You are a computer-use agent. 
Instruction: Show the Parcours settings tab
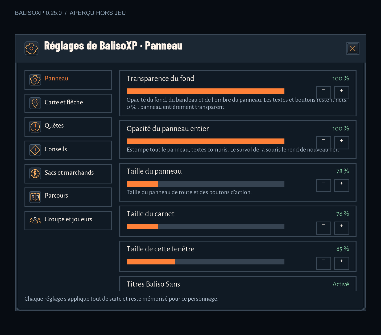point(68,197)
